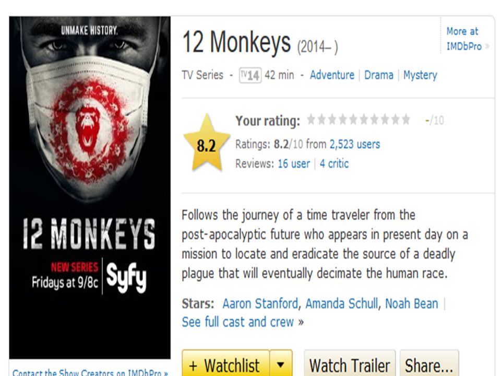Open the Mystery genre link

point(420,75)
